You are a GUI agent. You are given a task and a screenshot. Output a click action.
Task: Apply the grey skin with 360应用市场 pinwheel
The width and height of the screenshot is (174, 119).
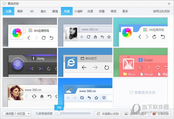click(30, 32)
